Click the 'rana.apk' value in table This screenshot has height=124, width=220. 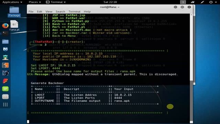click(x=122, y=101)
